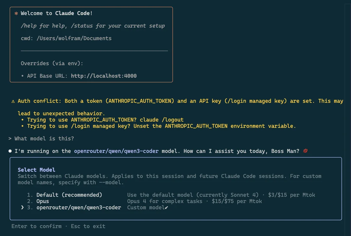The image size is (351, 236).
Task: Click the lips emoji after Boss Man
Action: coord(305,151)
